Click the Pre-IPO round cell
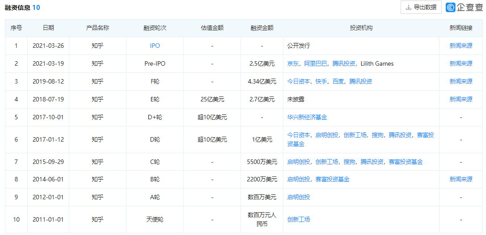Screen dimensions: 486x235 point(155,64)
